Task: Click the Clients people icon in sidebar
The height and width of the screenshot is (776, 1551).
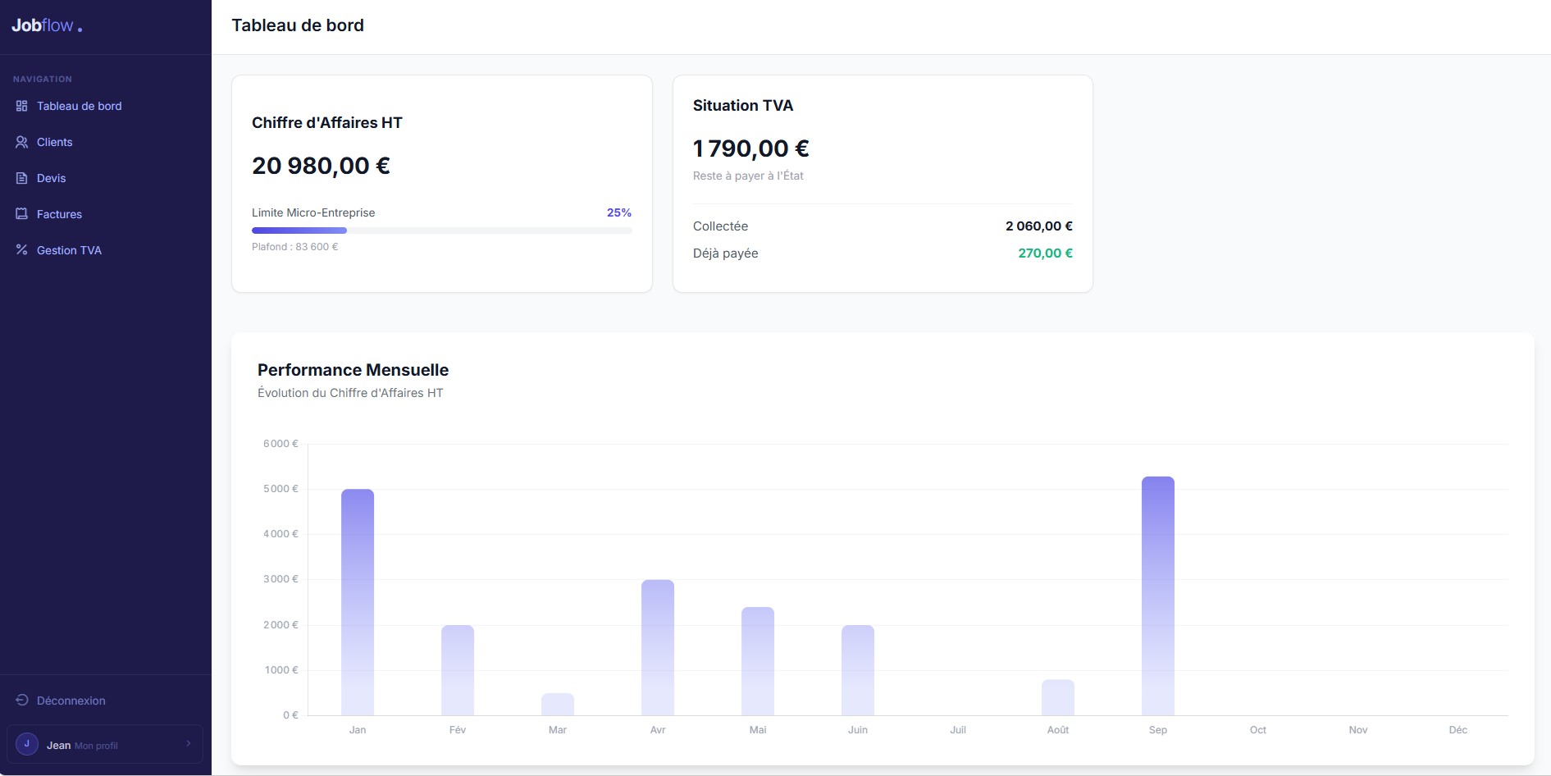Action: [22, 142]
